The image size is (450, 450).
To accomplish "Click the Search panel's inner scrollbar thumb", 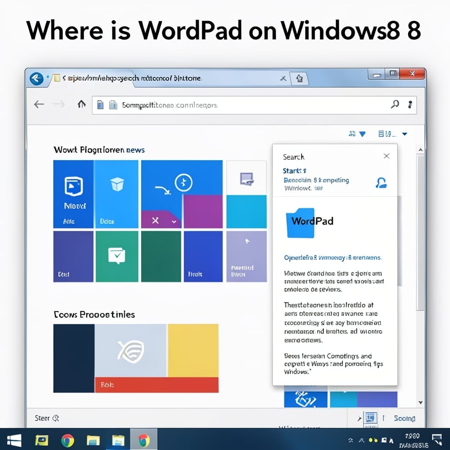I will pos(399,241).
